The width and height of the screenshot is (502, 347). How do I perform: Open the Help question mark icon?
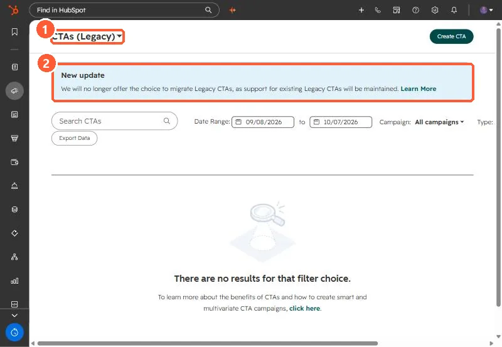coord(415,10)
